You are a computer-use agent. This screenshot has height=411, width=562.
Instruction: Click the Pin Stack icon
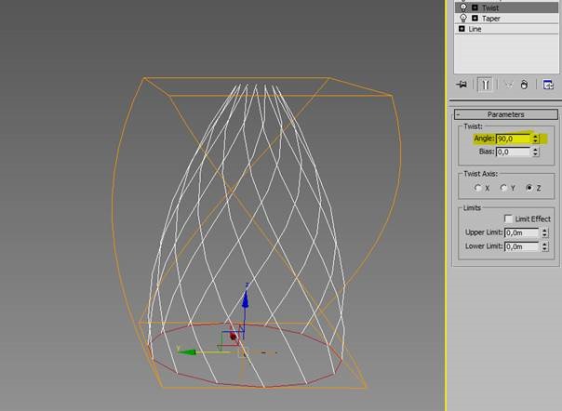(x=462, y=85)
